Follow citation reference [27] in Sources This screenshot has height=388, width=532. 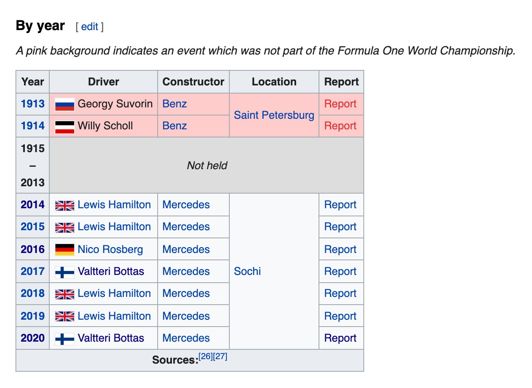220,356
